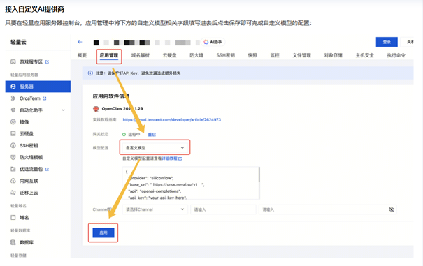Screen dimensions: 423x266
Task: Open the 详细教程 tutorial link
Action: tap(169, 158)
